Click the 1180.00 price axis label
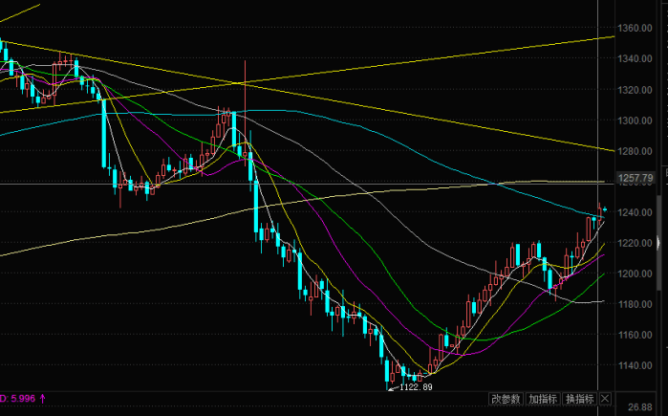The height and width of the screenshot is (416, 668). pyautogui.click(x=635, y=304)
